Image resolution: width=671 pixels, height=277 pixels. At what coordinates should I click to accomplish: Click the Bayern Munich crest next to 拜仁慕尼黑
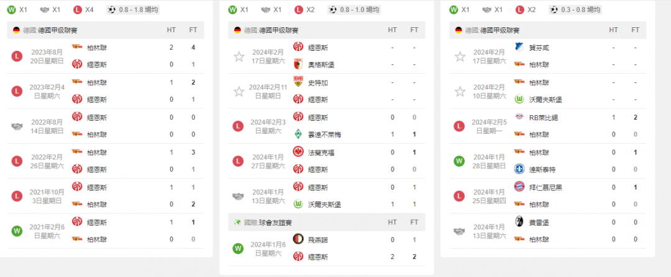click(x=519, y=187)
